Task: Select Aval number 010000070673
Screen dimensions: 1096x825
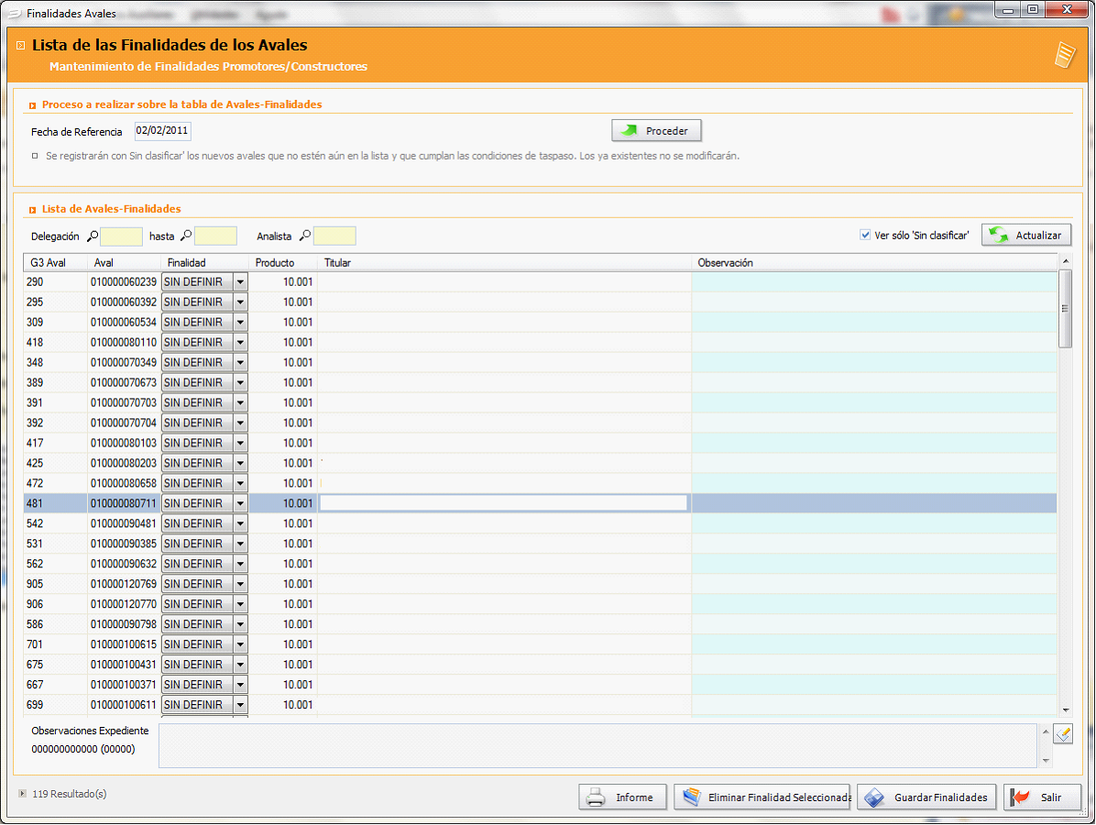Action: click(x=124, y=383)
